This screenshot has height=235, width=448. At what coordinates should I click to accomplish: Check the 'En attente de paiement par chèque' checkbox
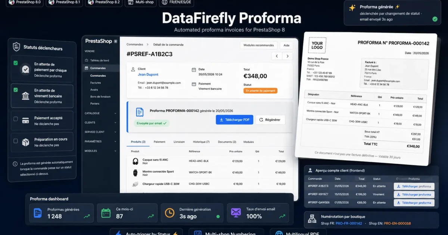(15, 63)
